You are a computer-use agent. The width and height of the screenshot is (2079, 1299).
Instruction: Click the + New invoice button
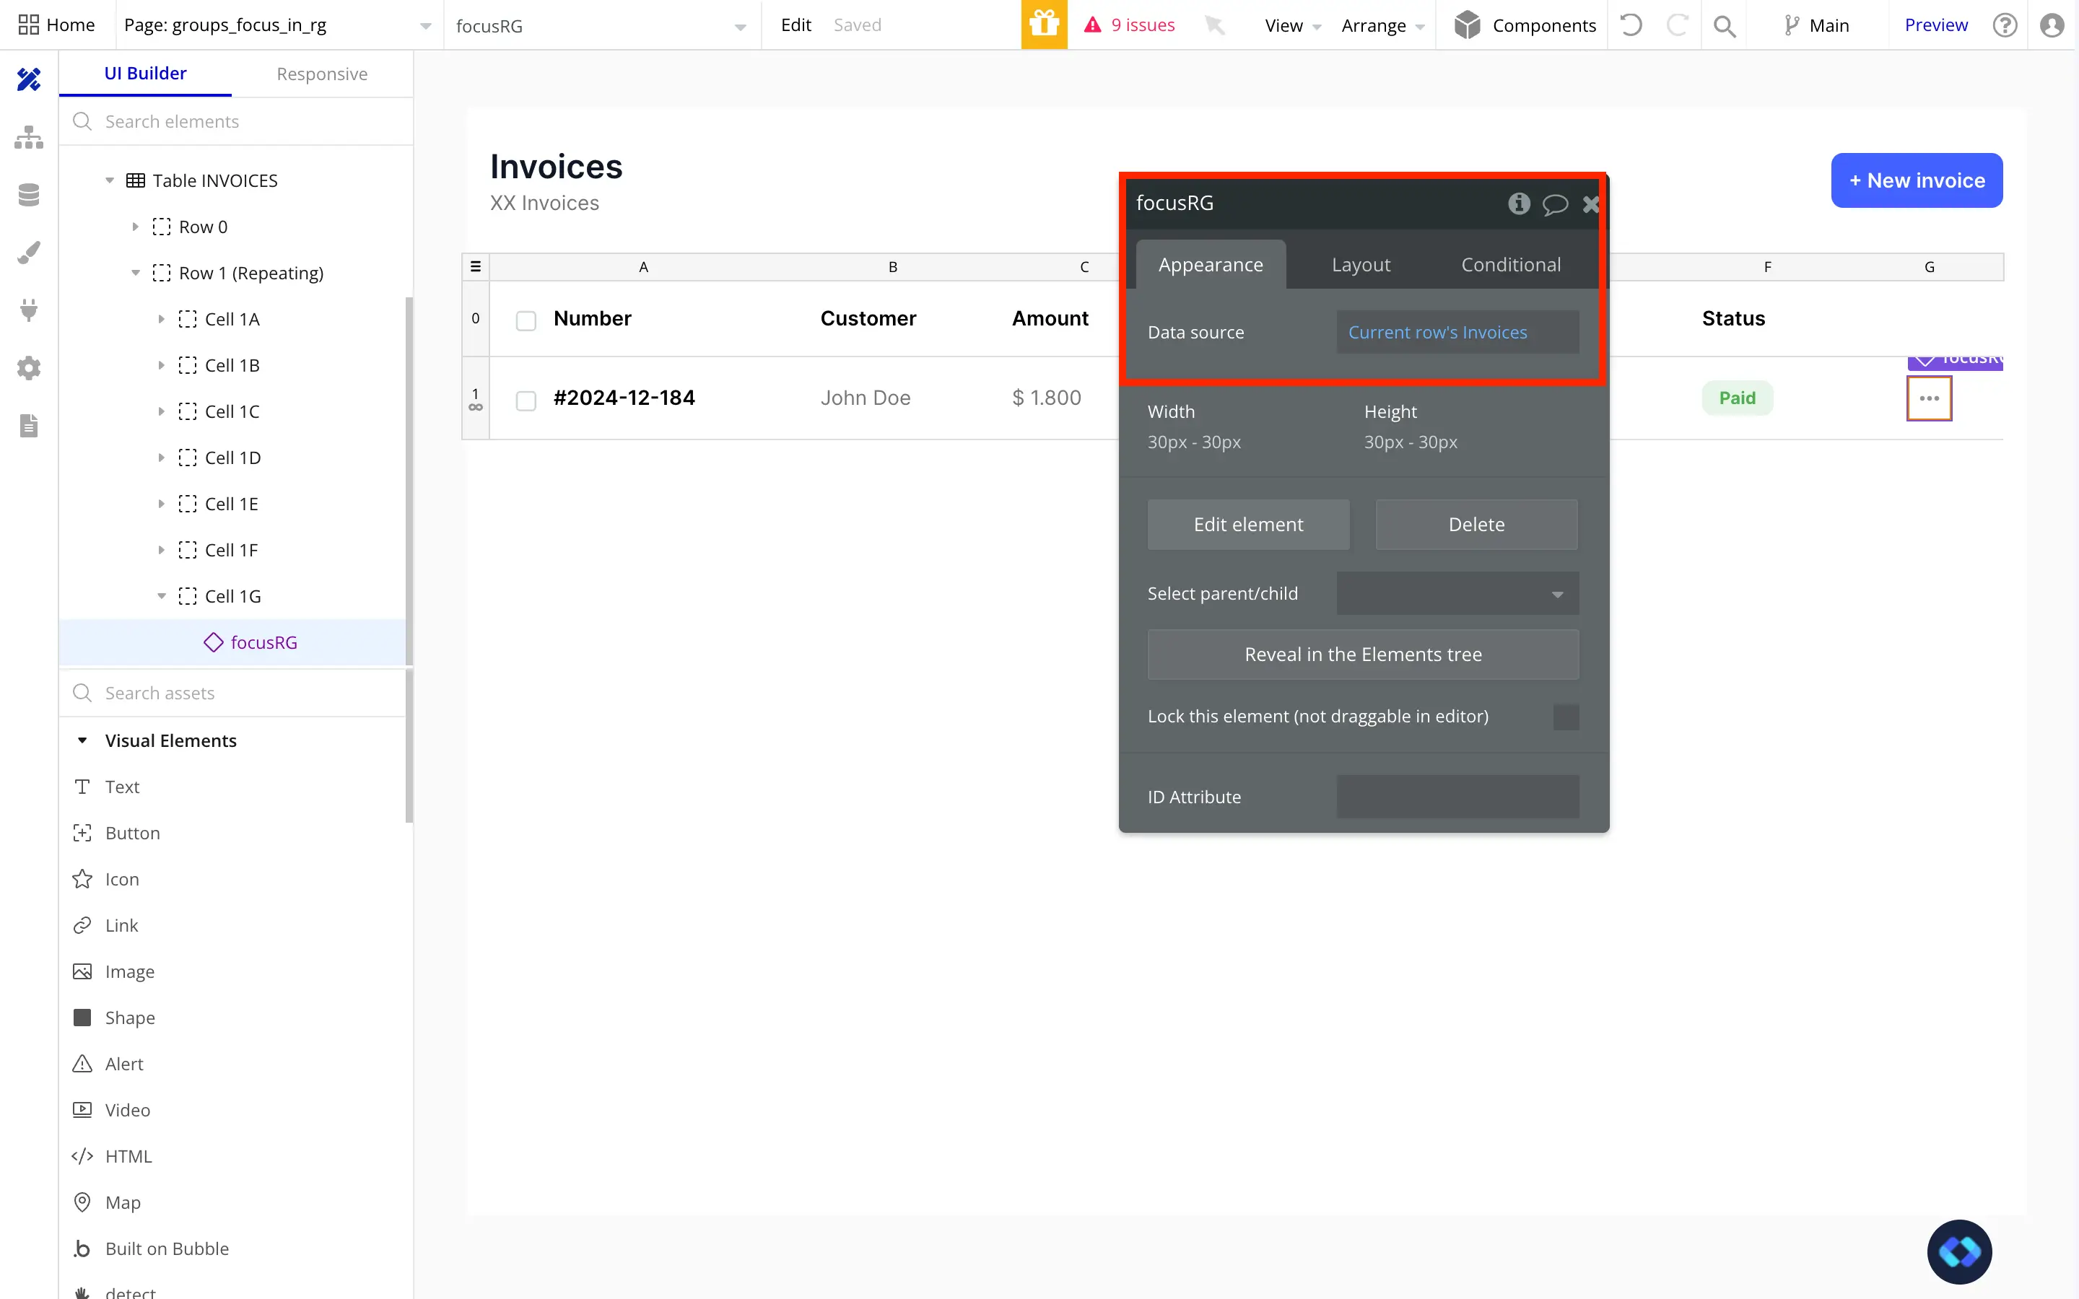pos(1916,180)
